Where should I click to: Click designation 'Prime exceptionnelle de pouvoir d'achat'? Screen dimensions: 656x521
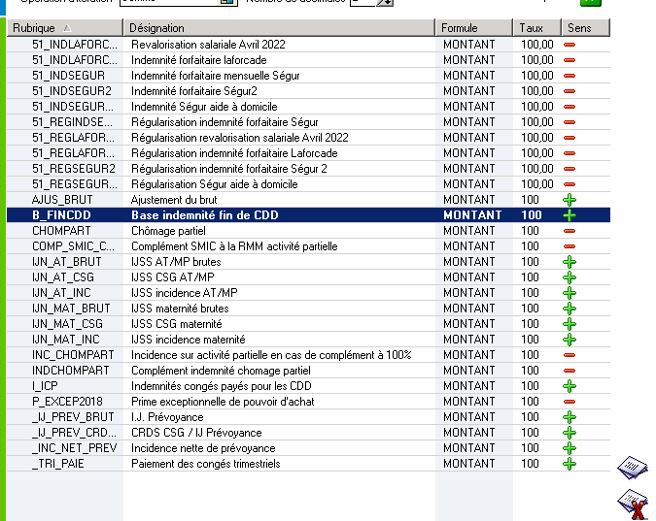[x=223, y=402]
